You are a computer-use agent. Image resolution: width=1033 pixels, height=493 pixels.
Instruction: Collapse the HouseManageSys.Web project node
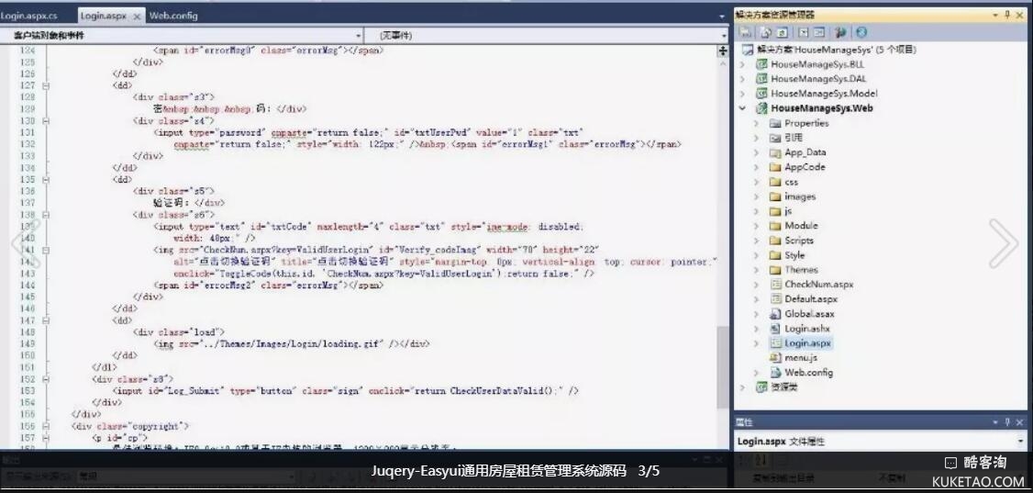click(x=742, y=108)
